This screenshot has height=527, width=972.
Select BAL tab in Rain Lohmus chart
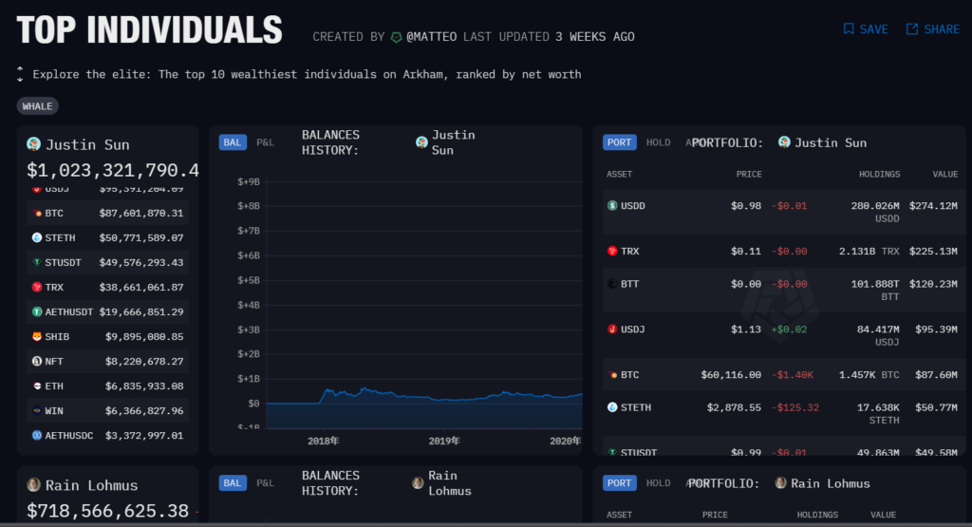click(x=233, y=483)
